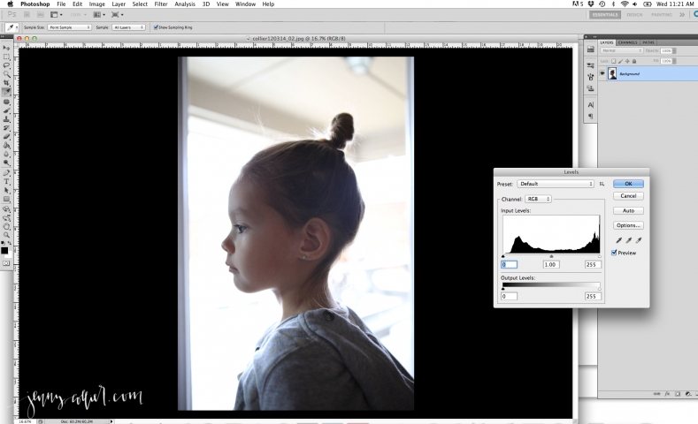Open the Preset dropdown in Levels
This screenshot has width=698, height=424.
[556, 184]
